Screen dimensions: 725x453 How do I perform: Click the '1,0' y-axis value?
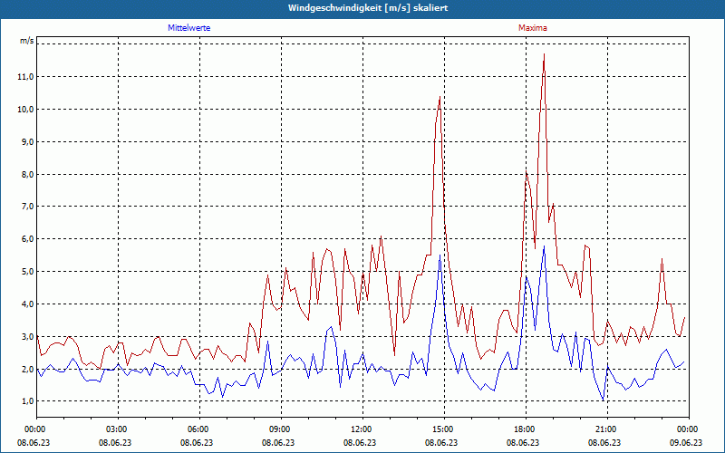pyautogui.click(x=28, y=401)
